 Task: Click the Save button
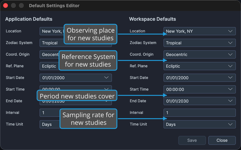click(x=192, y=140)
